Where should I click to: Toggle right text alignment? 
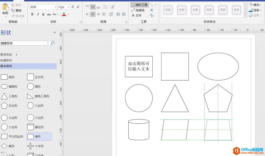pyautogui.click(x=98, y=14)
